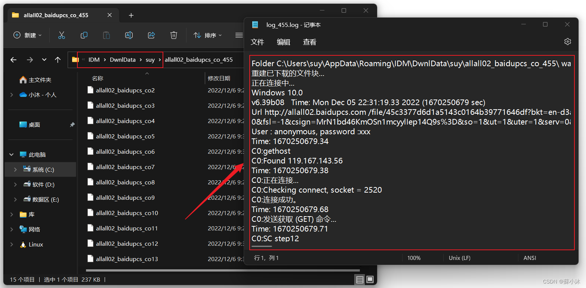Click the Forward arrow in Explorer
586x288 pixels.
coord(30,59)
